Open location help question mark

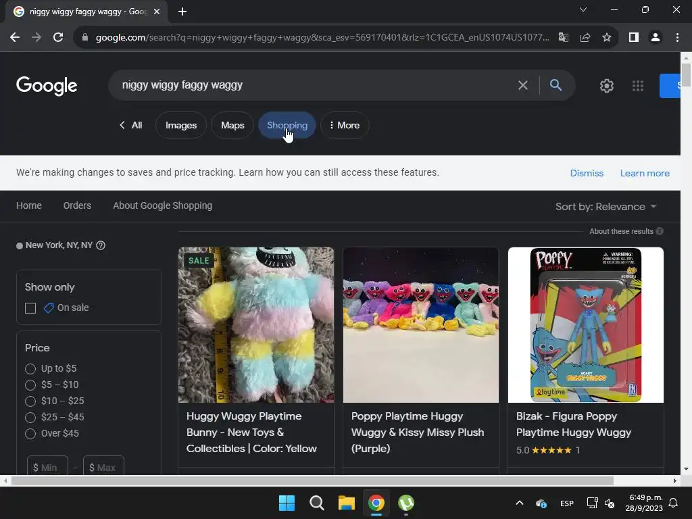[101, 245]
